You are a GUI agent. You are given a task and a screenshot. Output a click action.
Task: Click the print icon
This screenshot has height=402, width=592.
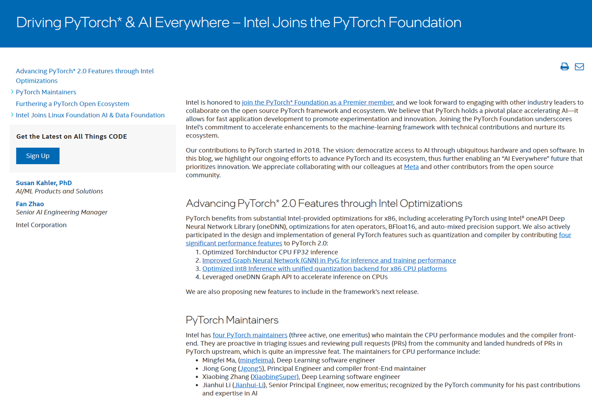[564, 66]
